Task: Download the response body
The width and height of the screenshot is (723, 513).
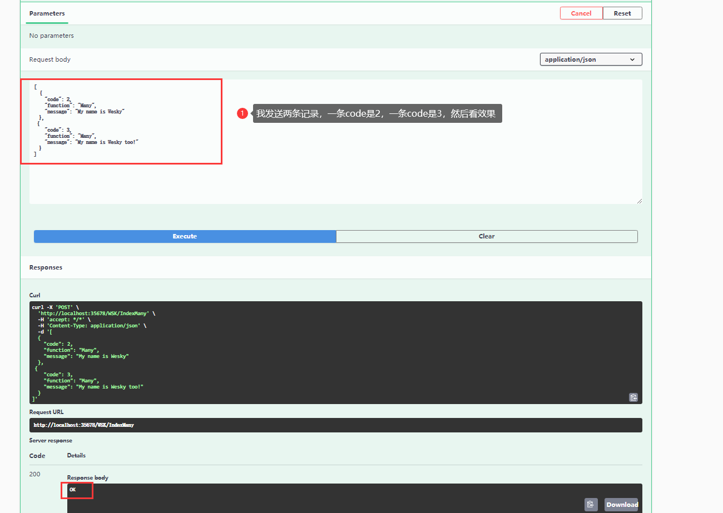Action: click(622, 505)
